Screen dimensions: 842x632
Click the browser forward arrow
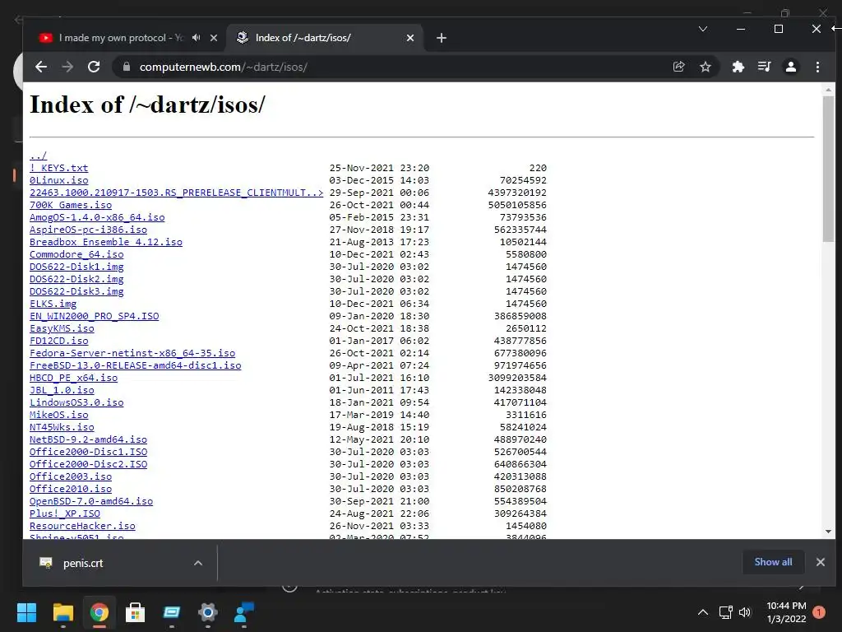[x=67, y=67]
